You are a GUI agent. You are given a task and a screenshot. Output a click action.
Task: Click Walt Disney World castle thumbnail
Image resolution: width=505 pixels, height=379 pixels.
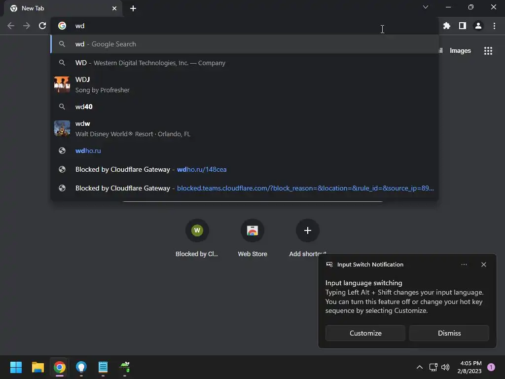point(62,129)
